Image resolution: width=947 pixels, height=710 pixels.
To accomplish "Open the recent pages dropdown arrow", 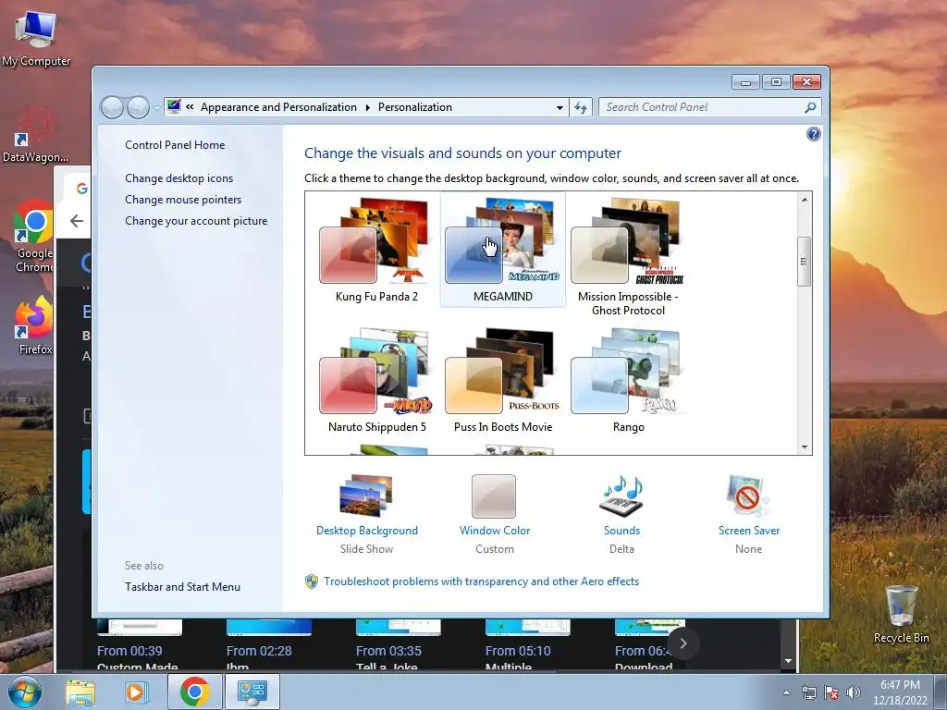I will click(x=156, y=107).
